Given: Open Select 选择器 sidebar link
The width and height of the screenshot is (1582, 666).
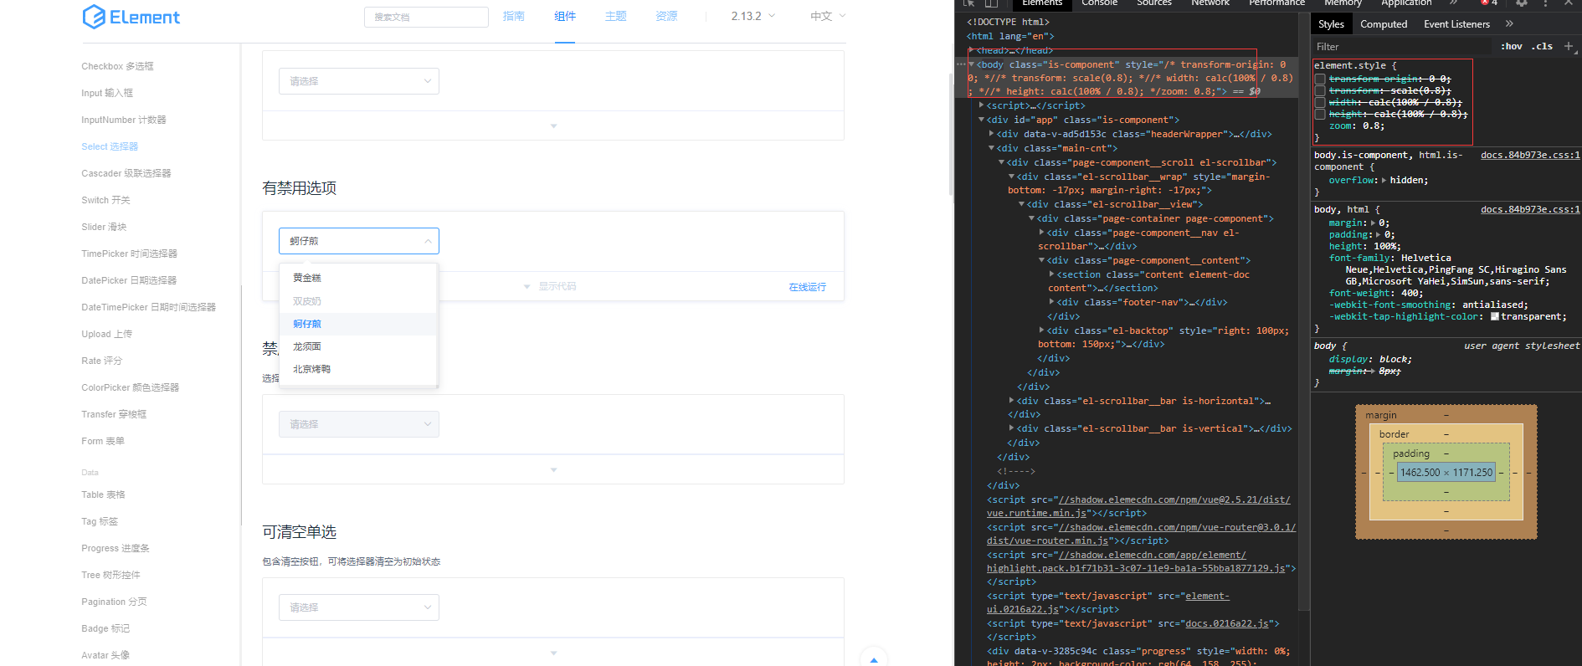Looking at the screenshot, I should pyautogui.click(x=110, y=146).
